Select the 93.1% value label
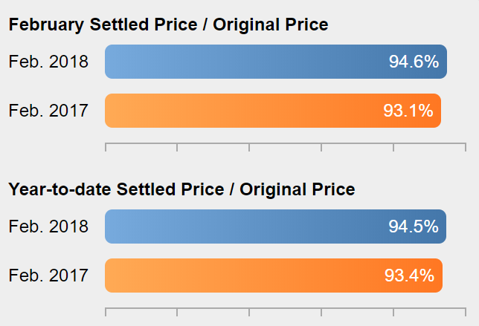 (x=408, y=111)
